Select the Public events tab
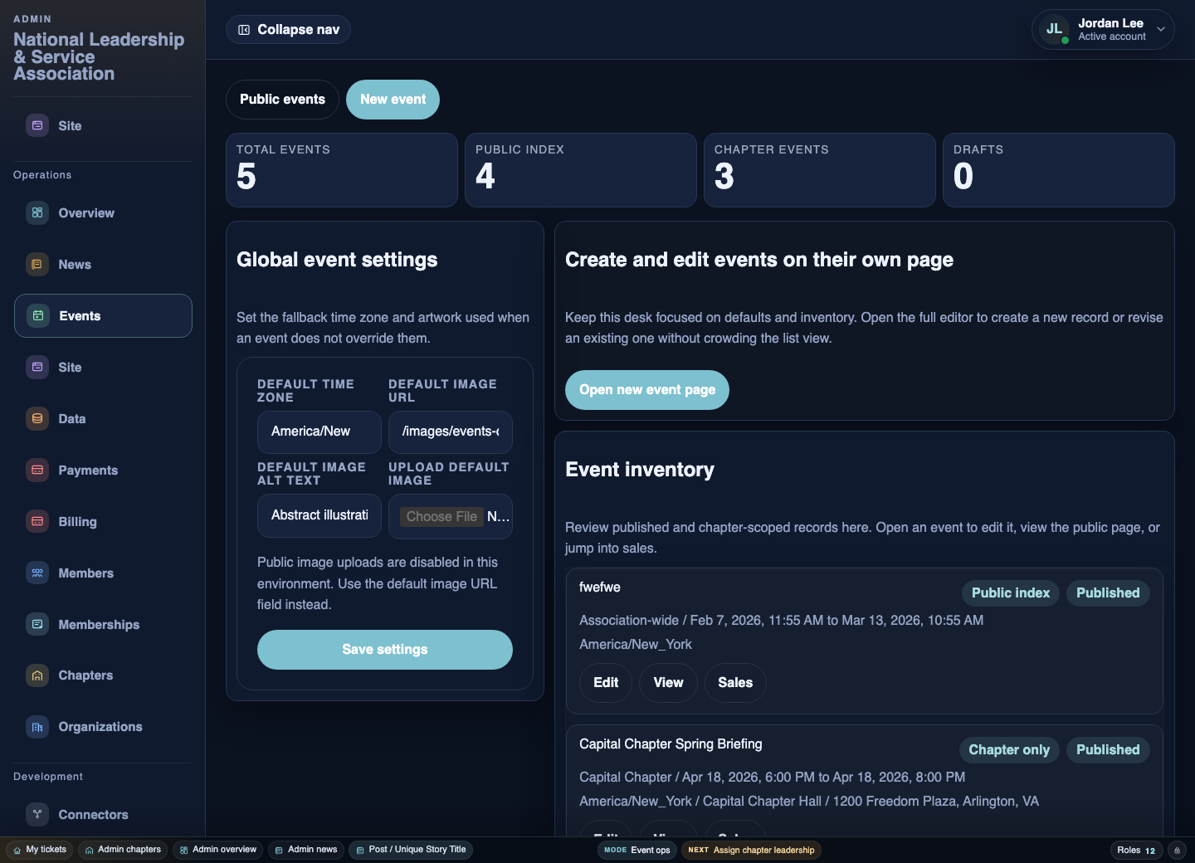The height and width of the screenshot is (863, 1195). 282,100
